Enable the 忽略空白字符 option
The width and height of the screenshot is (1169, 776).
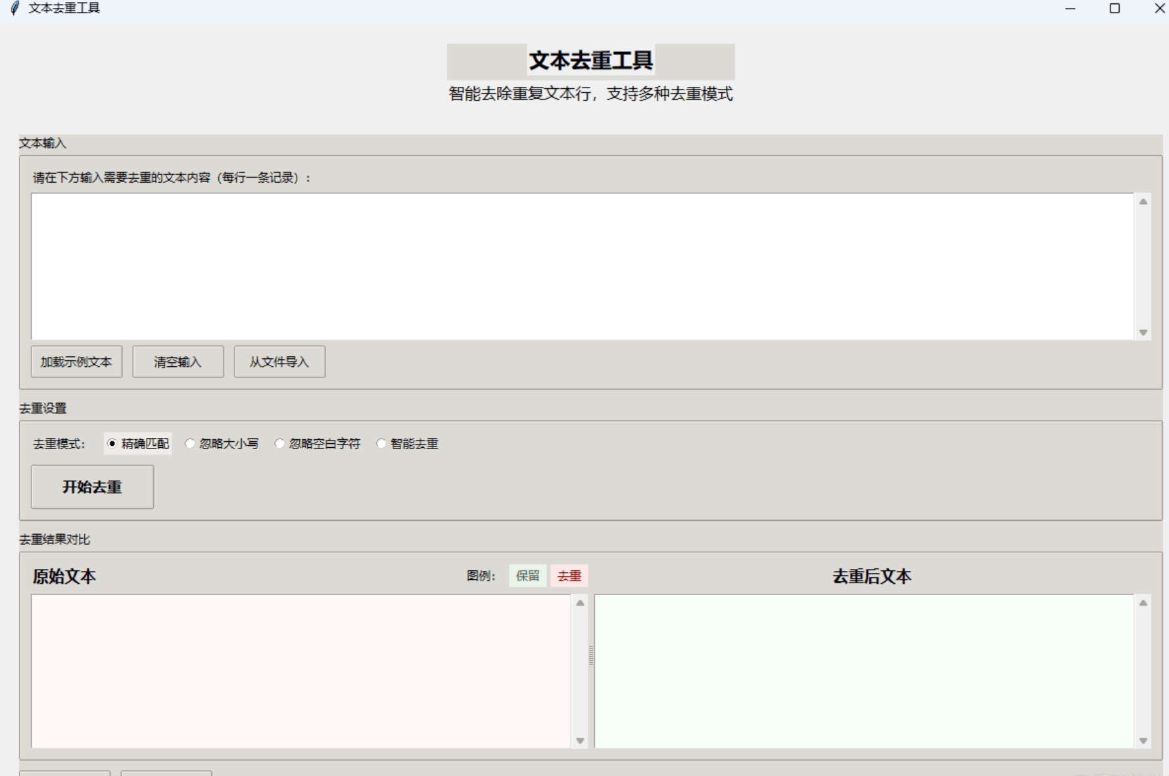pyautogui.click(x=280, y=444)
